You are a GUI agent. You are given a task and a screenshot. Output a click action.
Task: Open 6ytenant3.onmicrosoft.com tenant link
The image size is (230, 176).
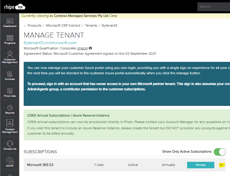click(x=50, y=43)
